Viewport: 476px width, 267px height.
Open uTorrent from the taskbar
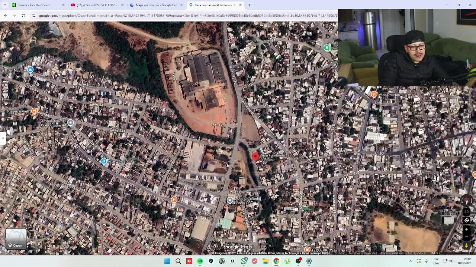click(287, 261)
